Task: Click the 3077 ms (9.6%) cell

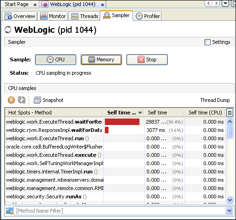Action: (x=164, y=130)
